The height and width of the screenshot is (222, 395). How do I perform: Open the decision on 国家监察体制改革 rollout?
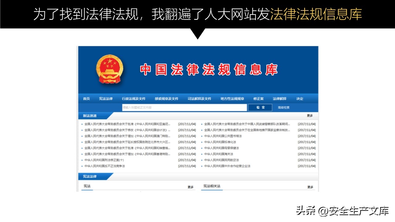tap(247, 130)
